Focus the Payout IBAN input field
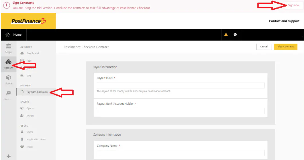 coord(181,85)
